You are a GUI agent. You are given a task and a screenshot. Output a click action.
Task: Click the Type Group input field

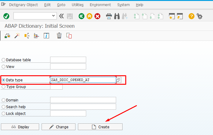tap(56, 87)
